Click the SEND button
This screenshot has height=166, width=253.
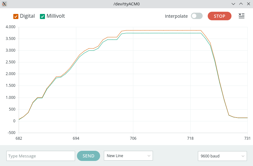[x=88, y=156]
